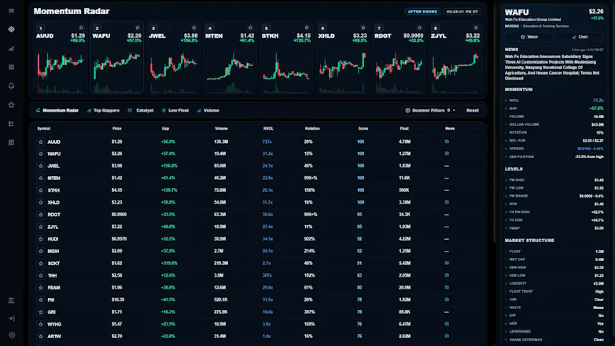
Task: Open the Scanner Filters dropdown
Action: pos(430,110)
